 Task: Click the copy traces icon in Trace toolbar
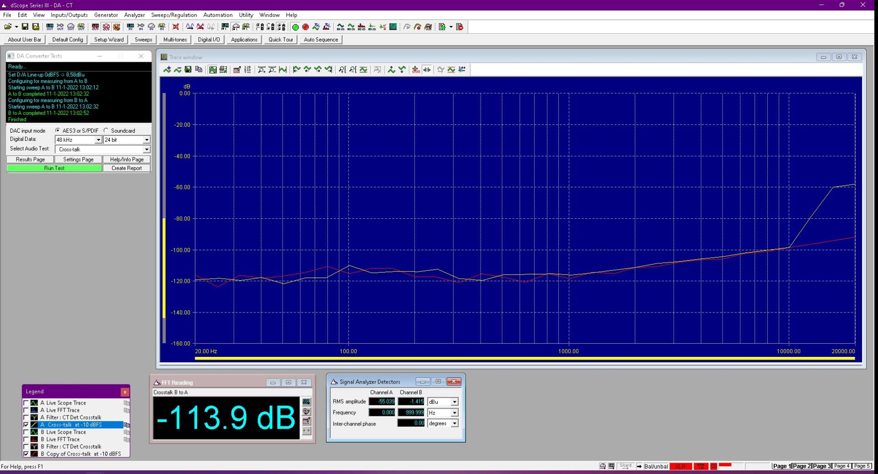[x=198, y=70]
